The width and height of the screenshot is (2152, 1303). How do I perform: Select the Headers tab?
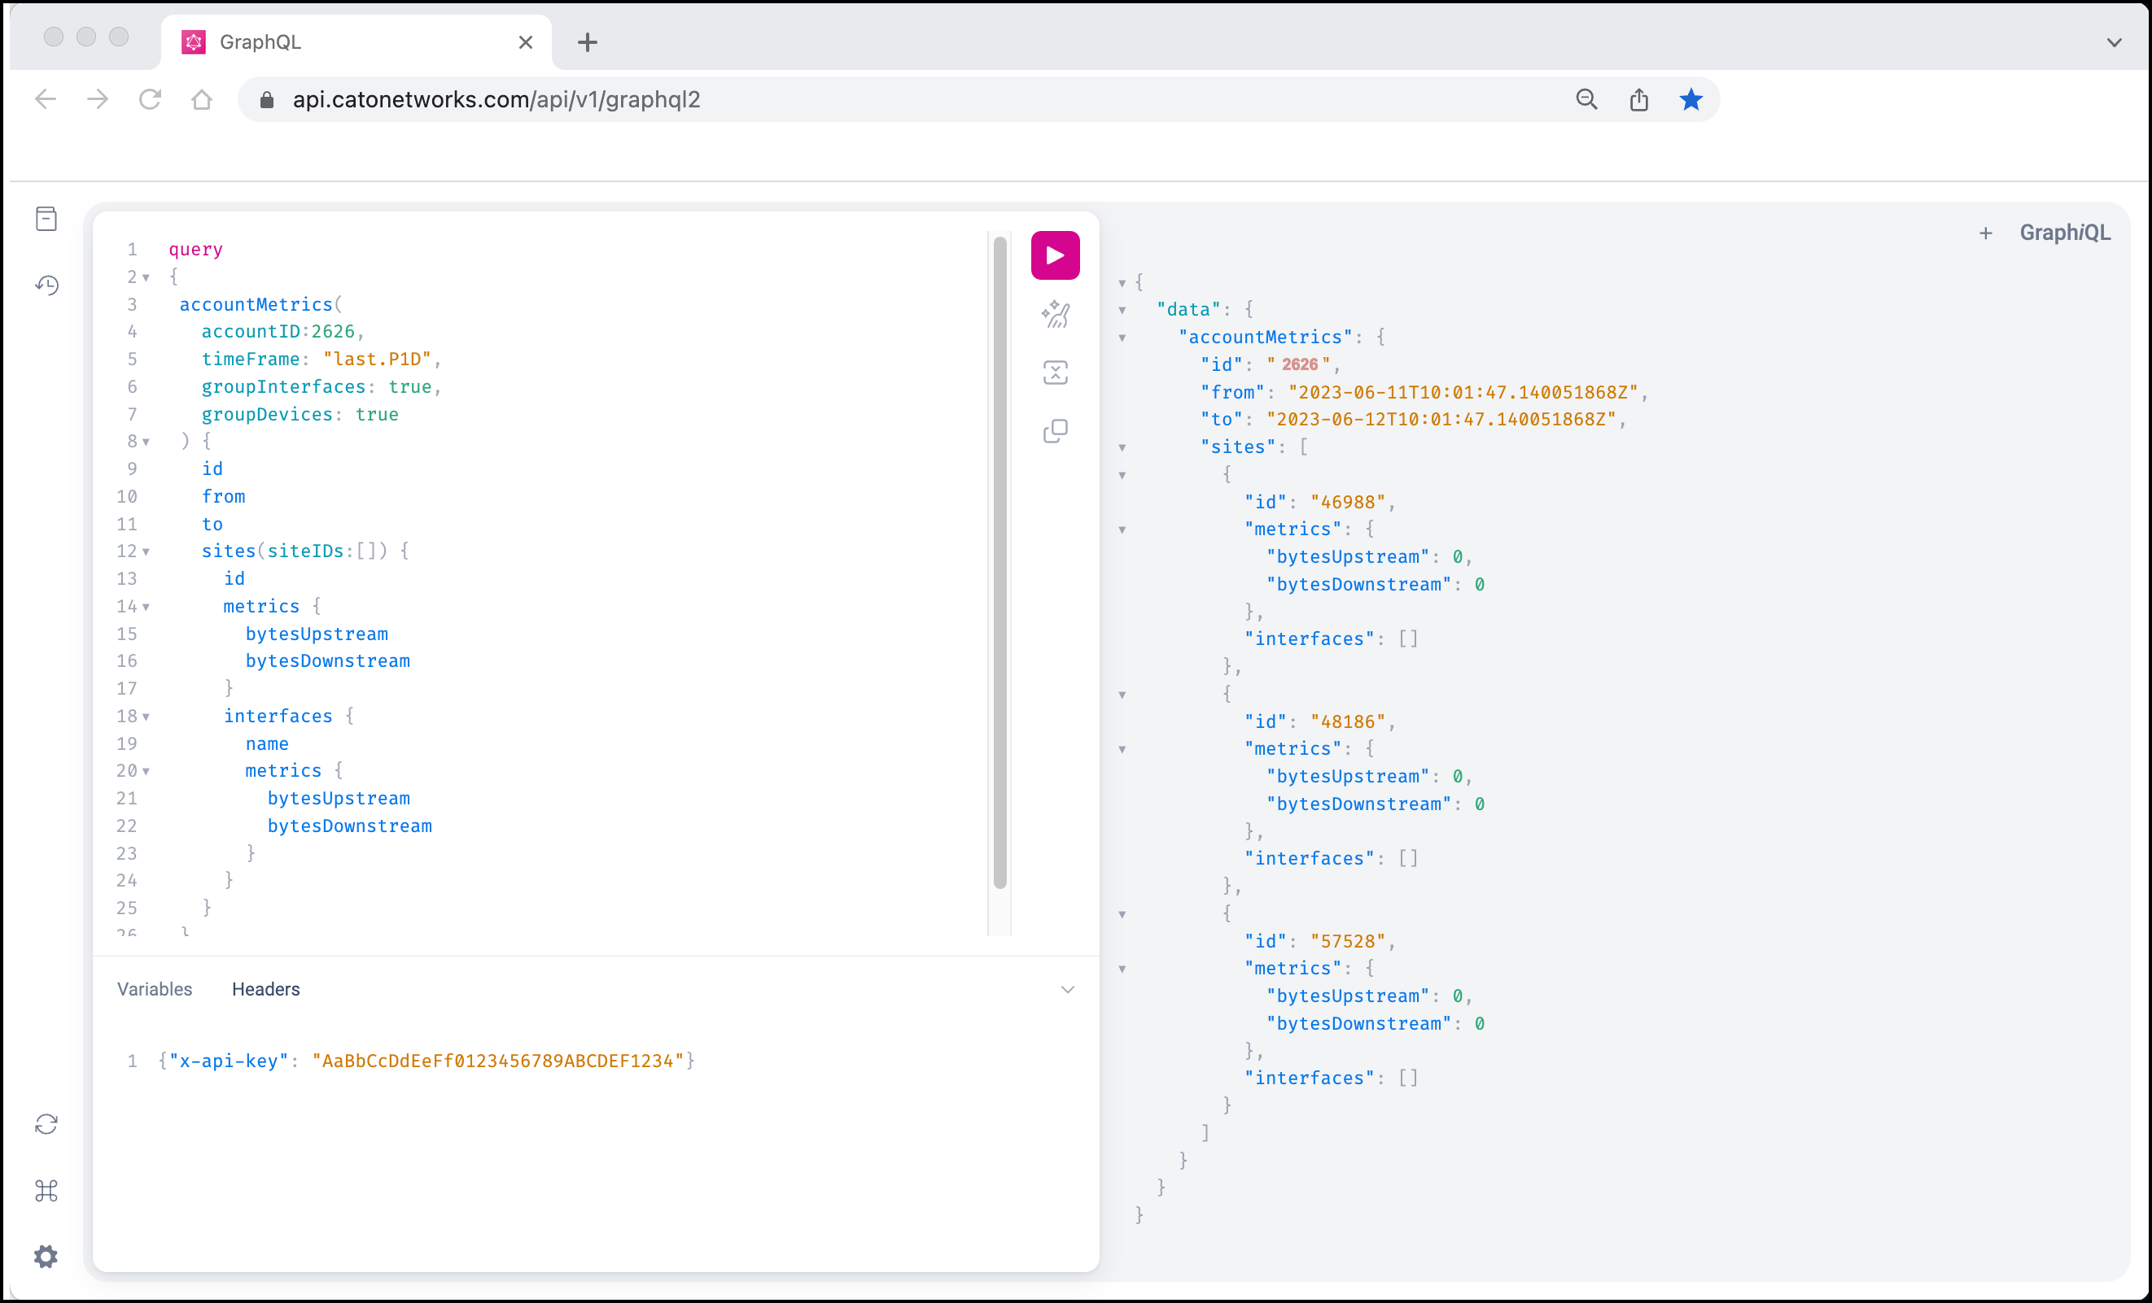coord(265,990)
